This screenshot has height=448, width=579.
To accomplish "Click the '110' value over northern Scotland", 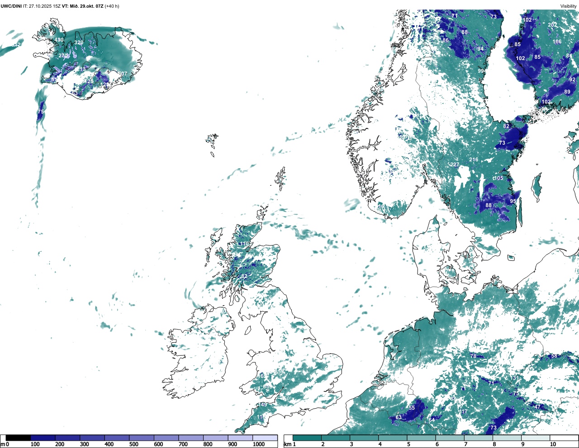I will pyautogui.click(x=245, y=244).
